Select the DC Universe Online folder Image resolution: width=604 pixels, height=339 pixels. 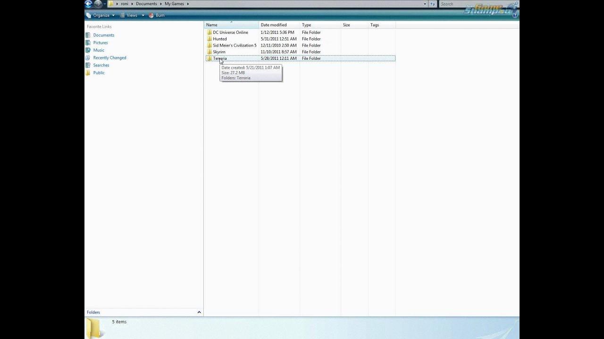tap(230, 32)
